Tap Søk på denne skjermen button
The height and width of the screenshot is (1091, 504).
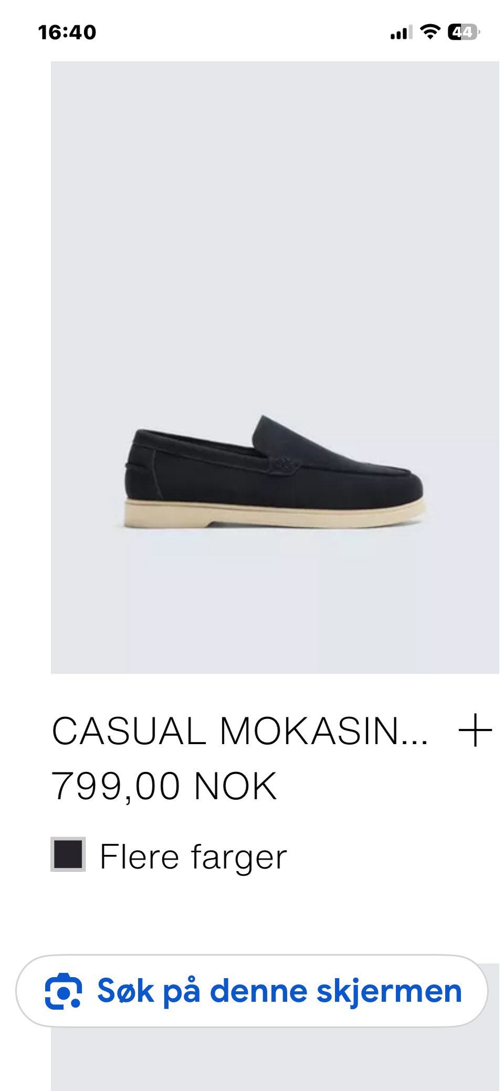tap(252, 991)
